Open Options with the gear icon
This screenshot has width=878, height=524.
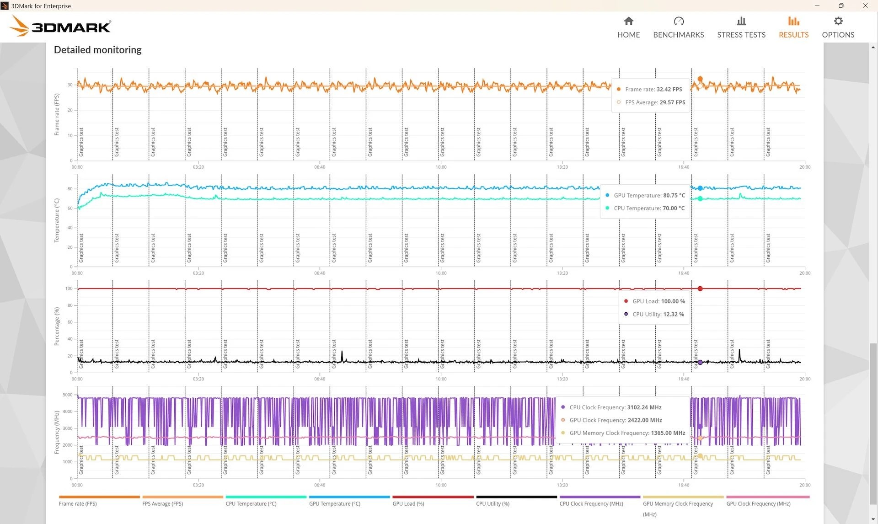pyautogui.click(x=838, y=21)
